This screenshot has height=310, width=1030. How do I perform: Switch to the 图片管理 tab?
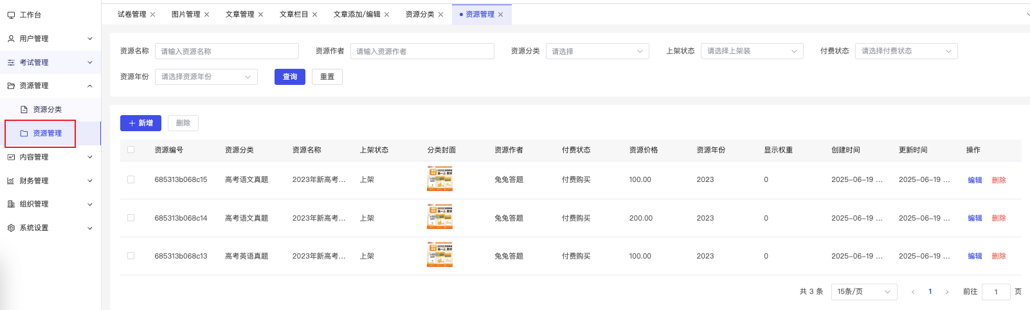coord(186,14)
